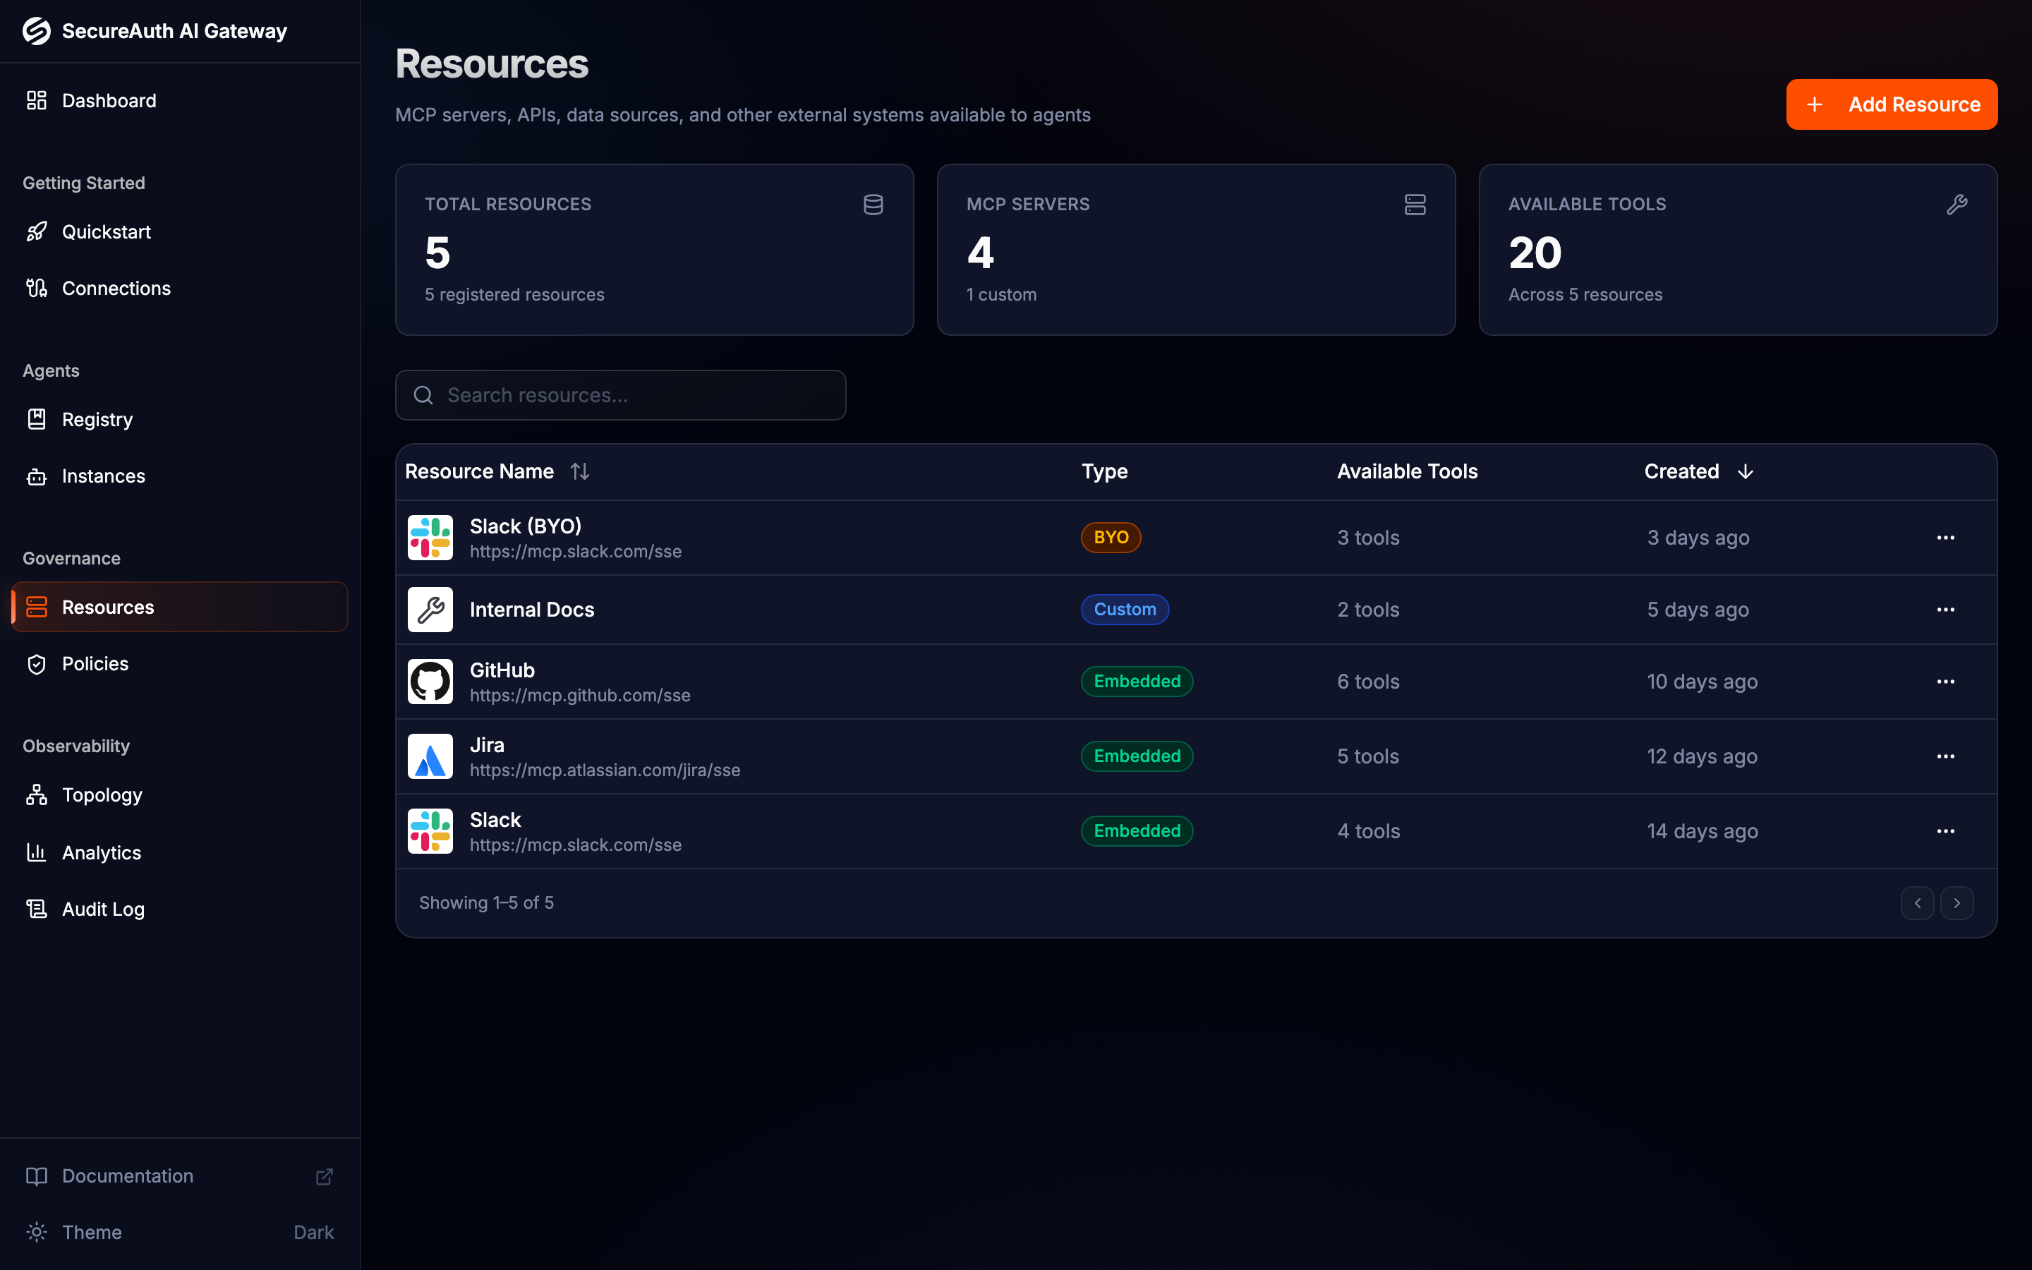Click Embedded badge in GitHub row
The width and height of the screenshot is (2032, 1270).
[1137, 681]
